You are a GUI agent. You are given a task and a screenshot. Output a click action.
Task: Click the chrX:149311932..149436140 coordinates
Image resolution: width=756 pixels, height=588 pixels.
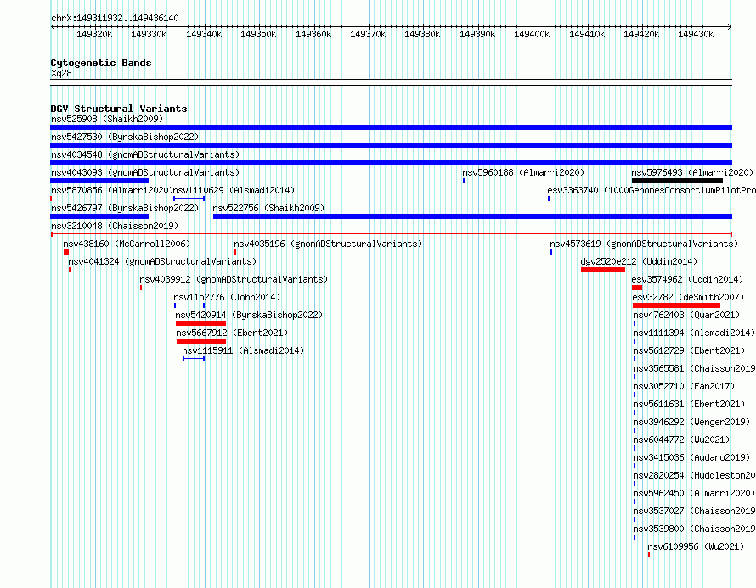(115, 19)
